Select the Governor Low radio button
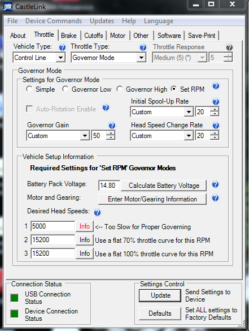 (65, 89)
